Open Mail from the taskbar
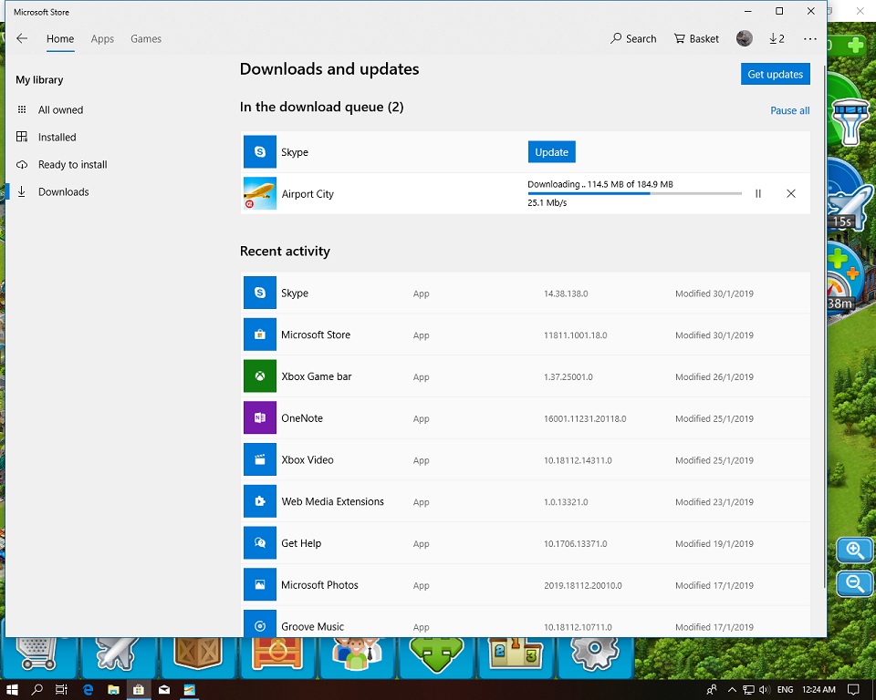The height and width of the screenshot is (700, 876). 164,689
